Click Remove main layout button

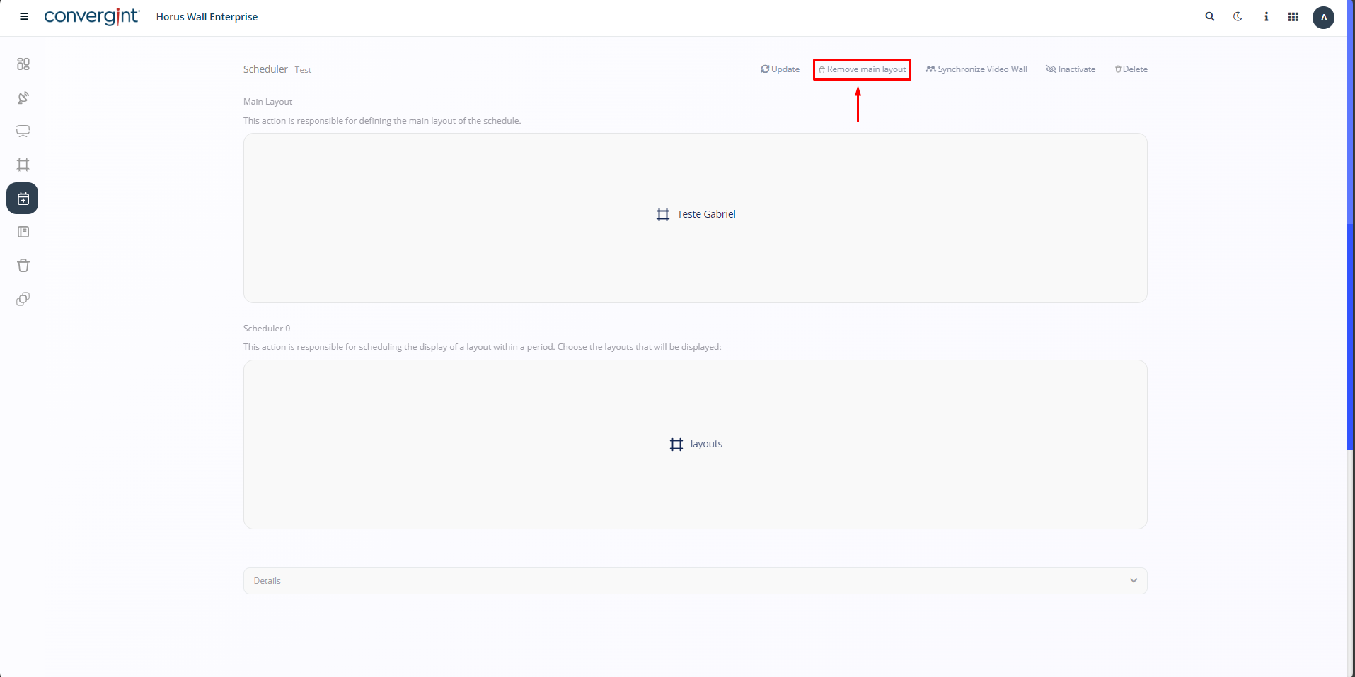click(862, 69)
